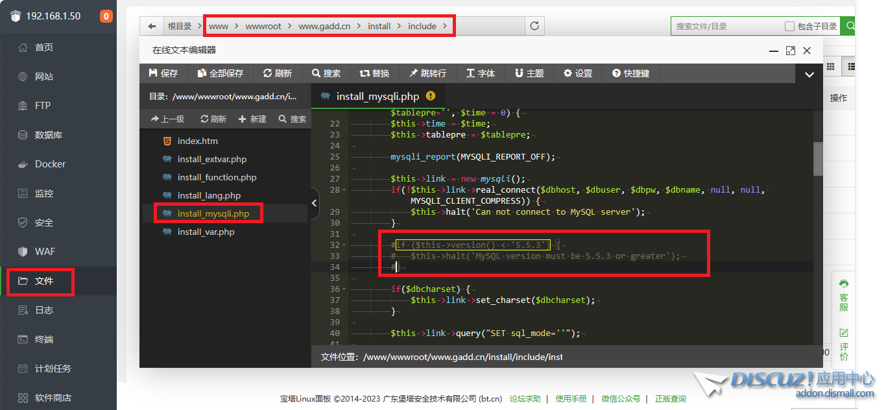Click www.gadd.cn in the breadcrumb path

pyautogui.click(x=324, y=26)
